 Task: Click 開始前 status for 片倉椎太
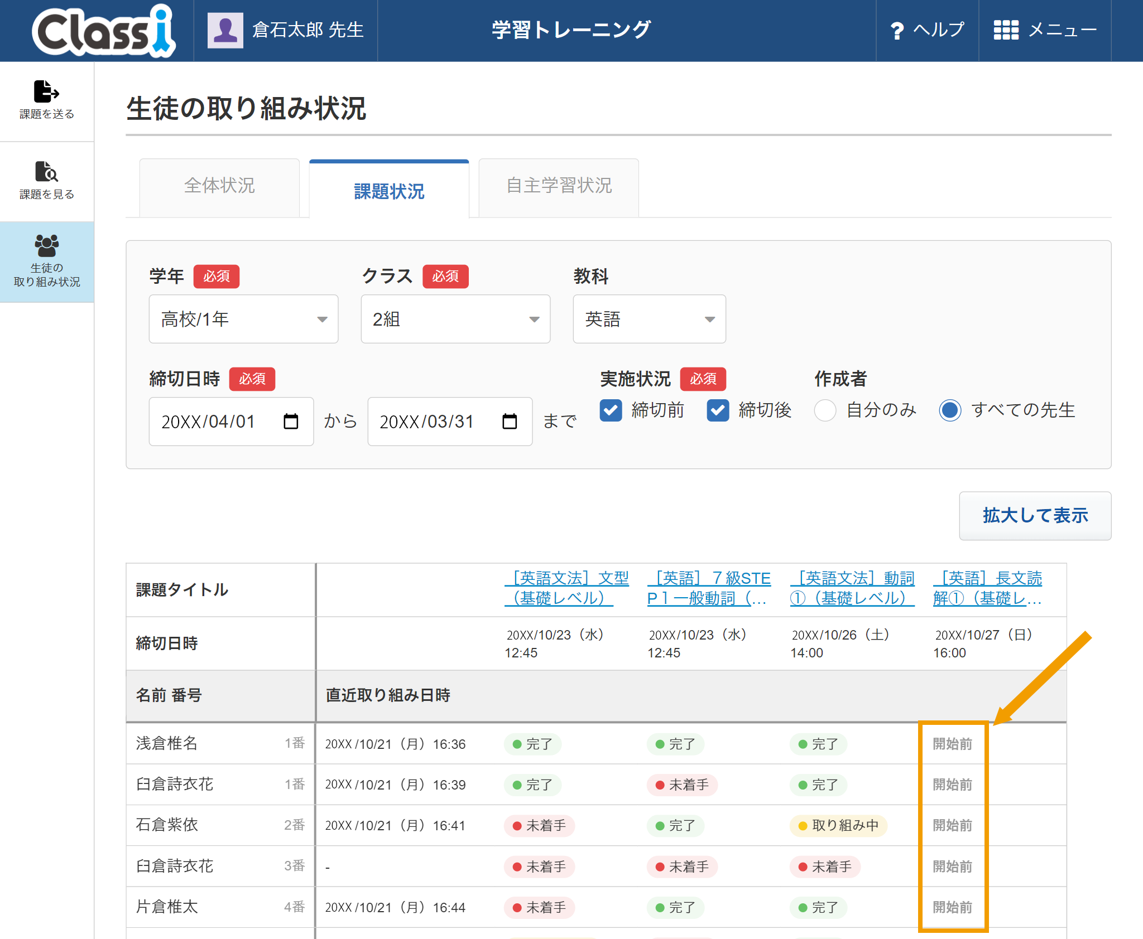(x=953, y=907)
